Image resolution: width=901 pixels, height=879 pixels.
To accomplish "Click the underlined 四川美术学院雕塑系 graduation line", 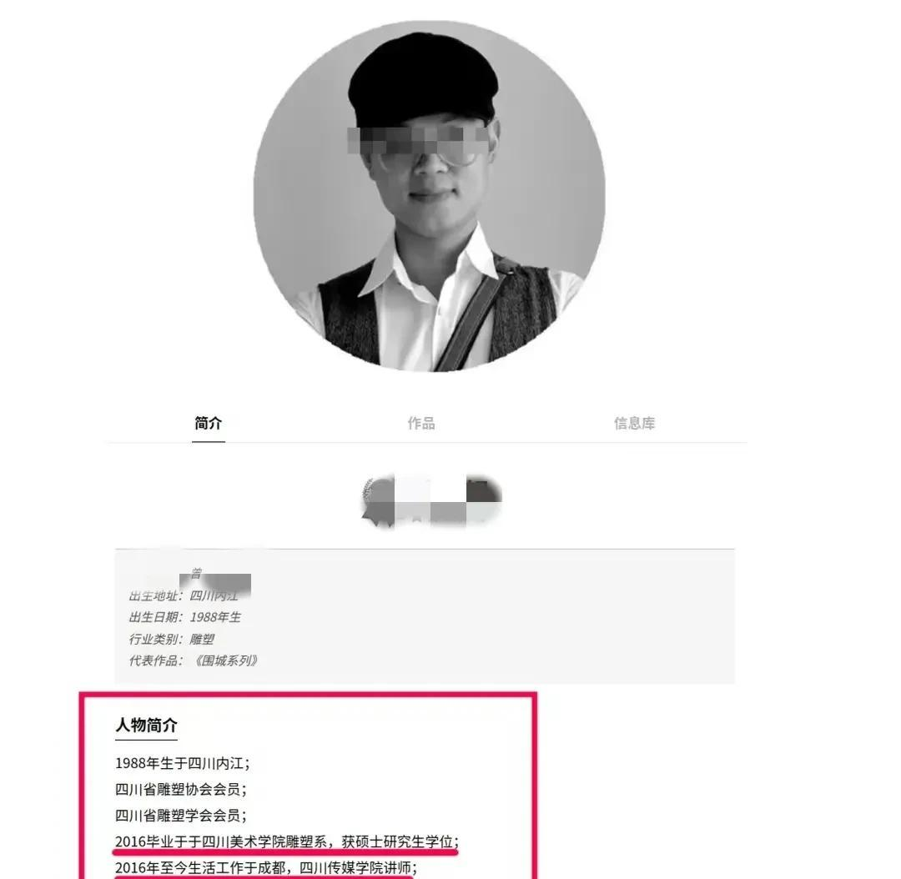I will click(x=287, y=841).
